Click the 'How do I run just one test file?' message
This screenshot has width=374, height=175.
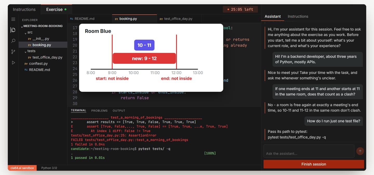click(x=333, y=121)
